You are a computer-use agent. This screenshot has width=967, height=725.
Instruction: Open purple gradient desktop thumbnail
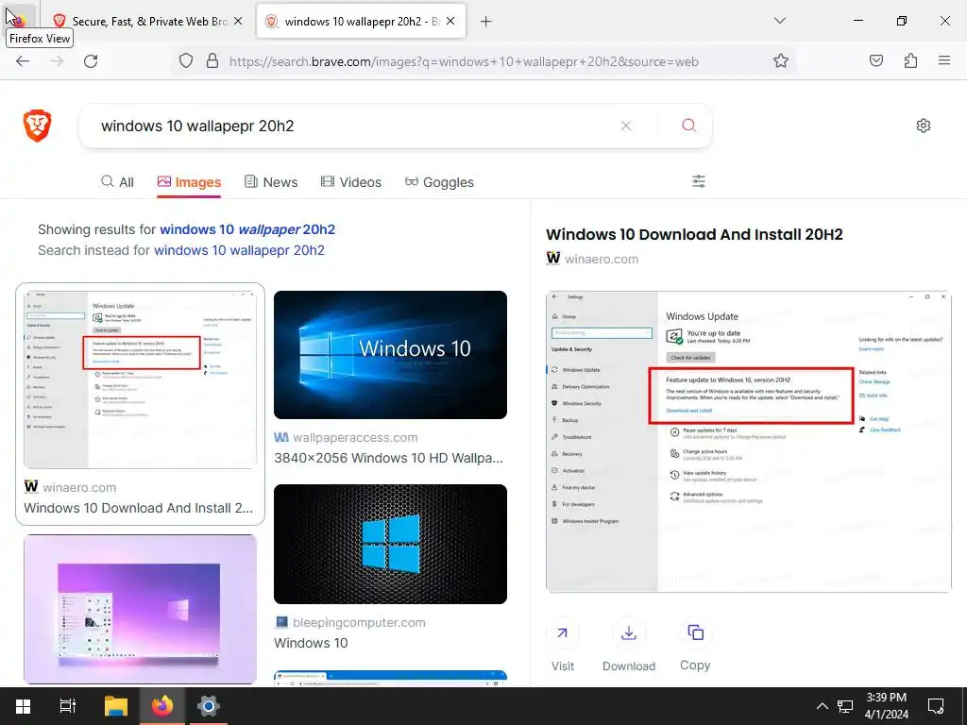tap(140, 609)
